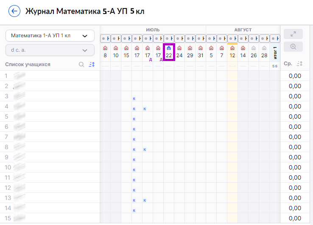Click the к mark in student row 6
This screenshot has height=225, width=313.
[134, 129]
